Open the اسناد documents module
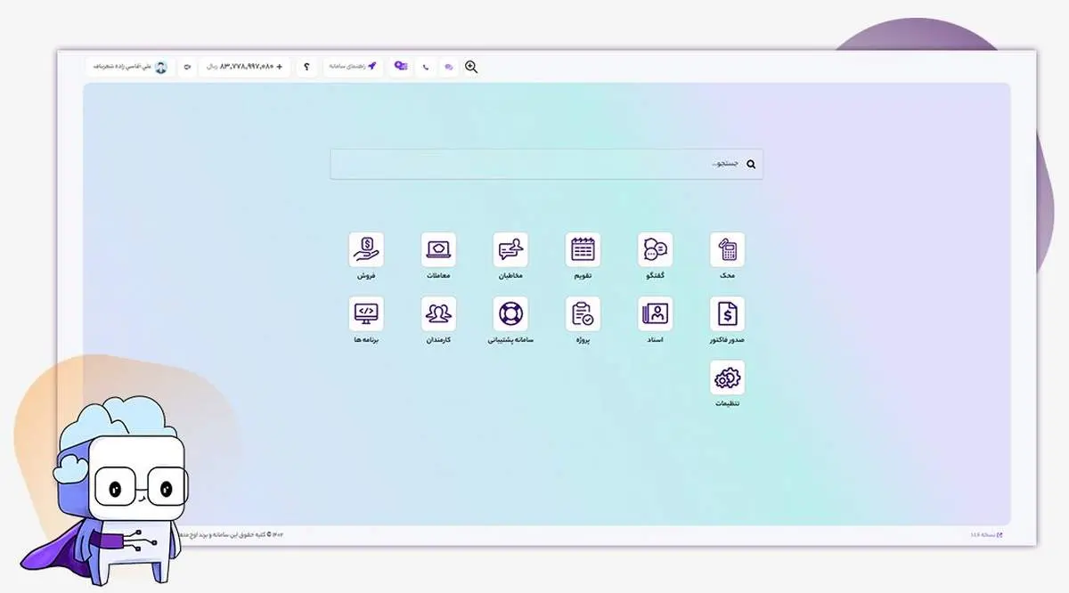This screenshot has height=593, width=1069. pyautogui.click(x=655, y=314)
